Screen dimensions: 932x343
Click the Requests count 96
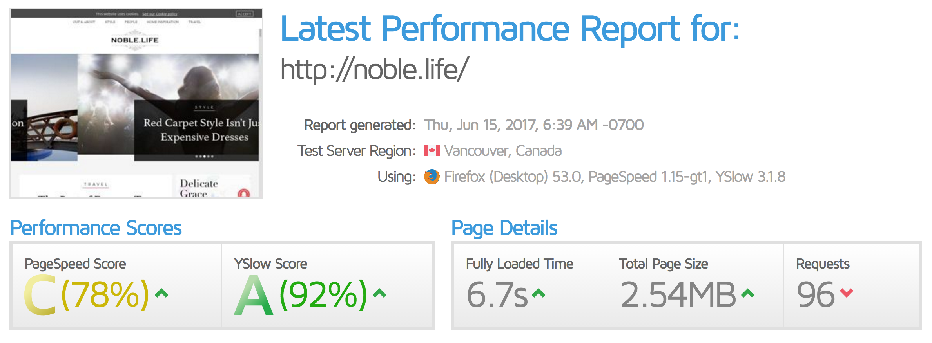click(816, 294)
